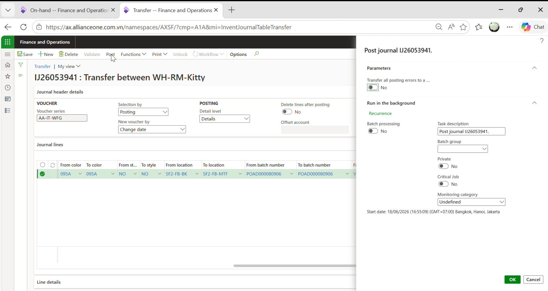Open the To location cell dropdown
The height and width of the screenshot is (291, 548).
(240, 174)
